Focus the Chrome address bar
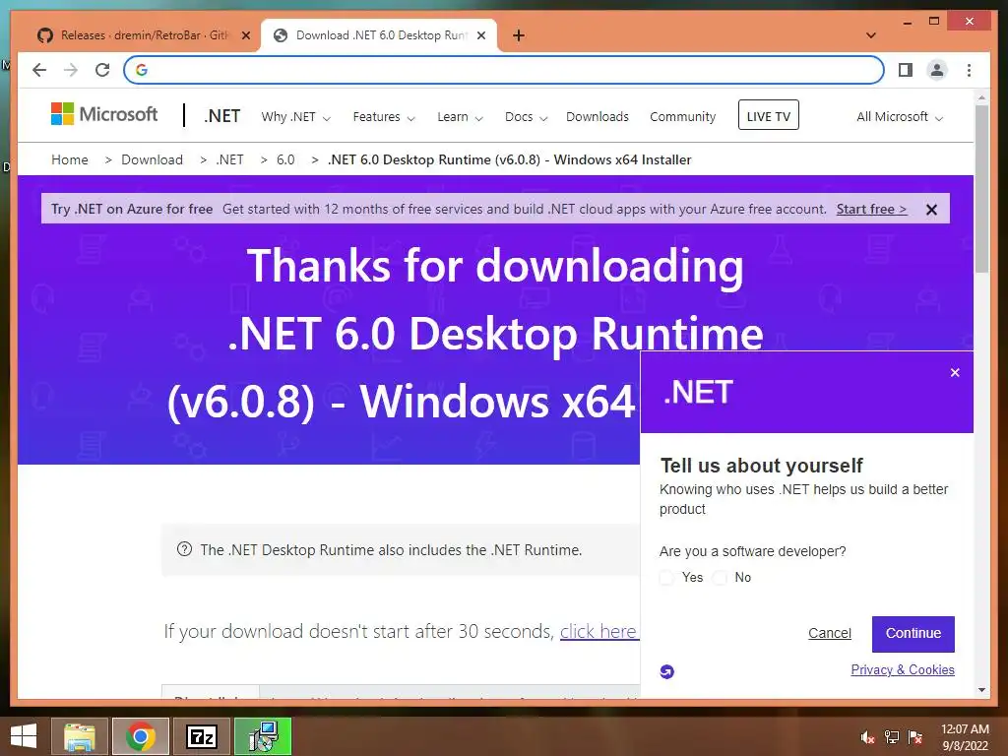Viewport: 1008px width, 756px height. [504, 70]
